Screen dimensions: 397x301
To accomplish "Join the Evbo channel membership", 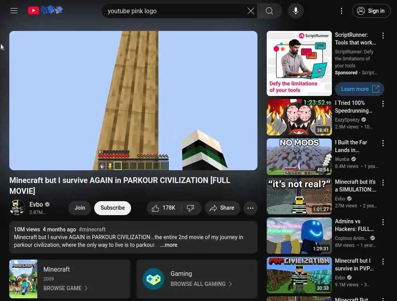I will [80, 208].
